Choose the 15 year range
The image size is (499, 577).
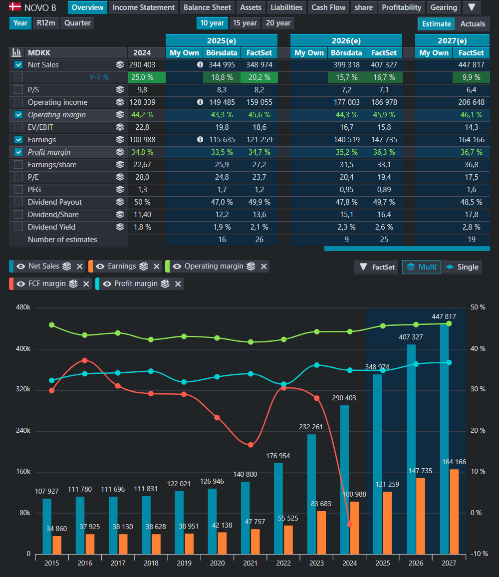245,23
